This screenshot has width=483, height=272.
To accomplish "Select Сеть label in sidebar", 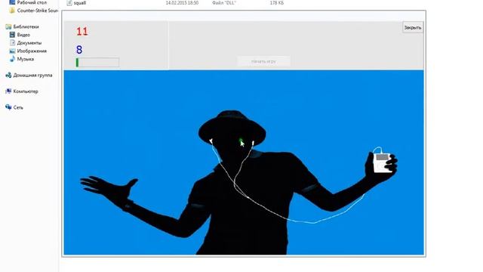I will (18, 107).
